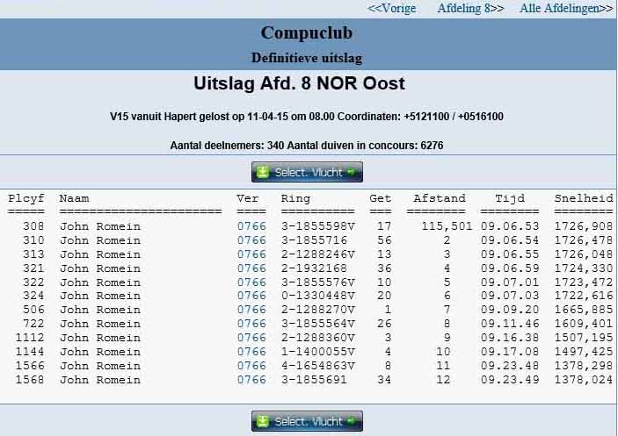The image size is (618, 436).
Task: Click speed value 1609,401
Action: pos(584,324)
